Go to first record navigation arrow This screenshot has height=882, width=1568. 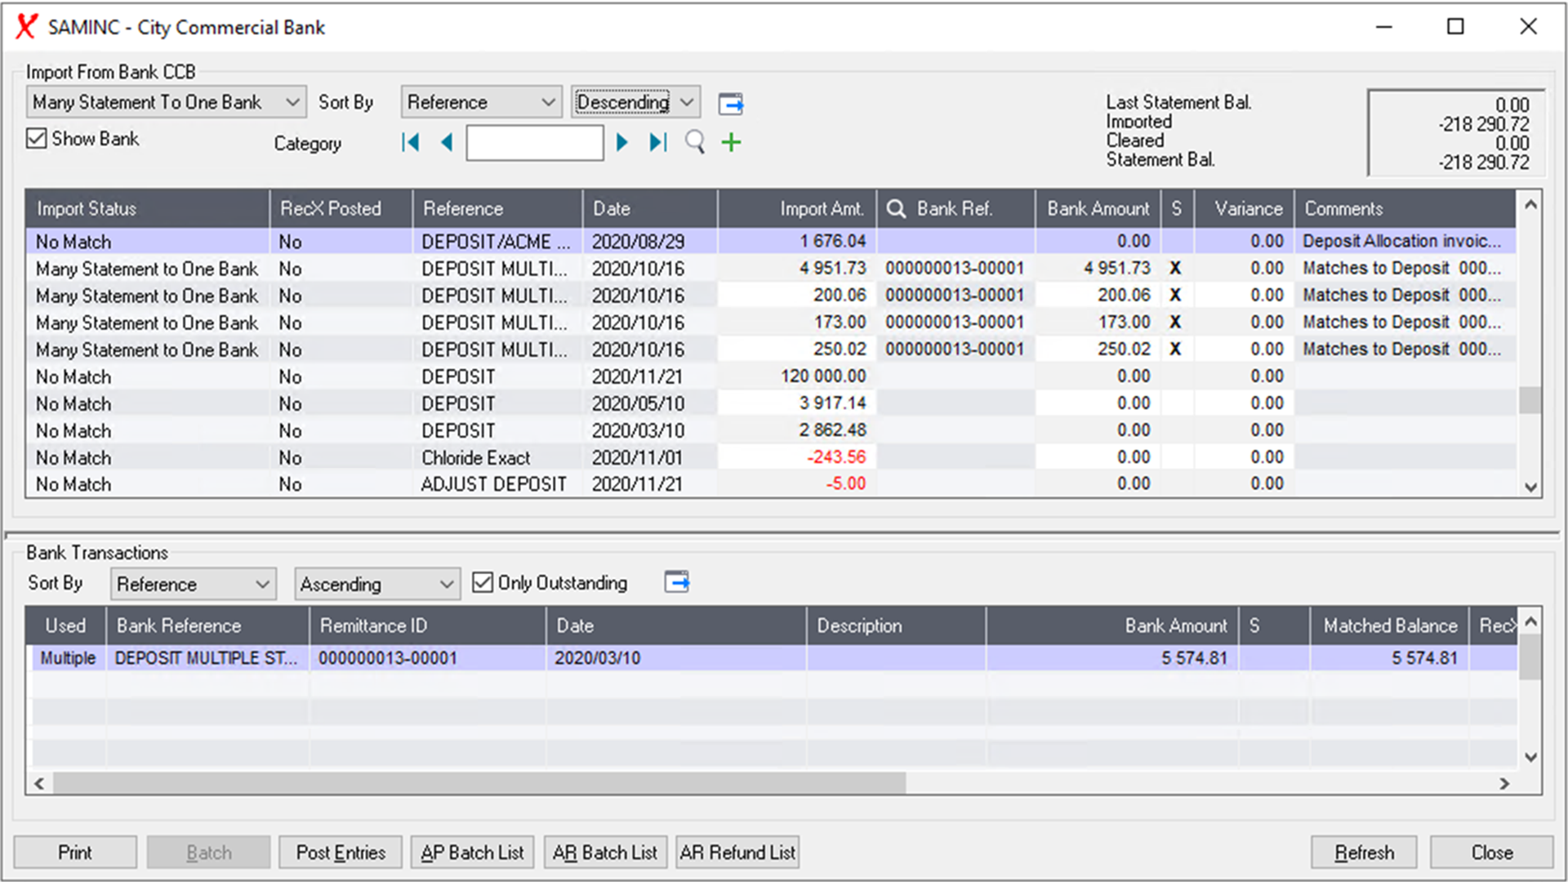point(410,143)
